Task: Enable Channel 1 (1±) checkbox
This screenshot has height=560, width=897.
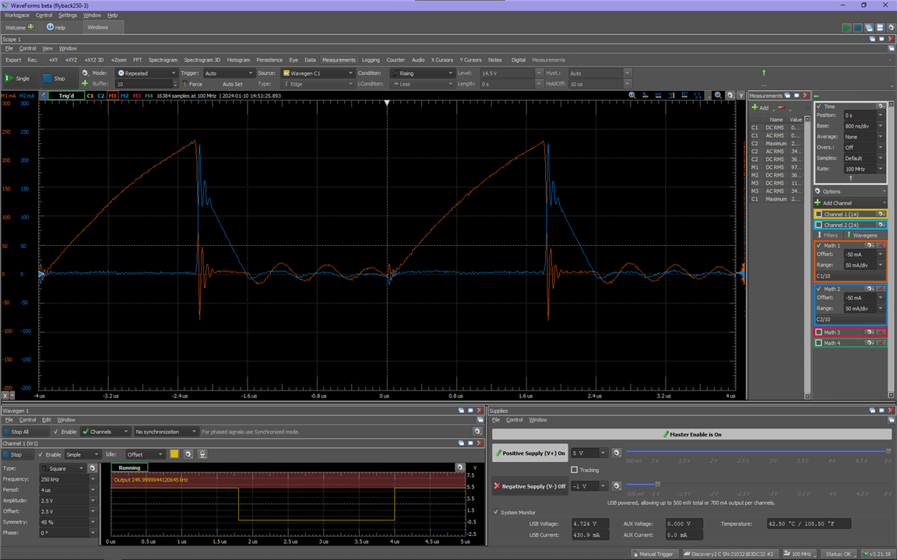Action: click(818, 215)
